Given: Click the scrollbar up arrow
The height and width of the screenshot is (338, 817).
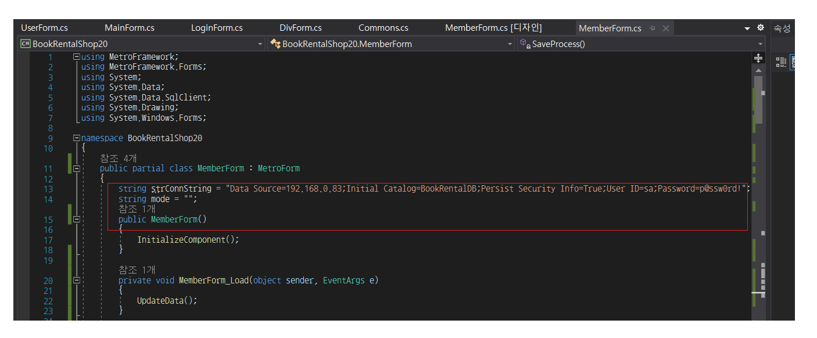Looking at the screenshot, I should [758, 70].
